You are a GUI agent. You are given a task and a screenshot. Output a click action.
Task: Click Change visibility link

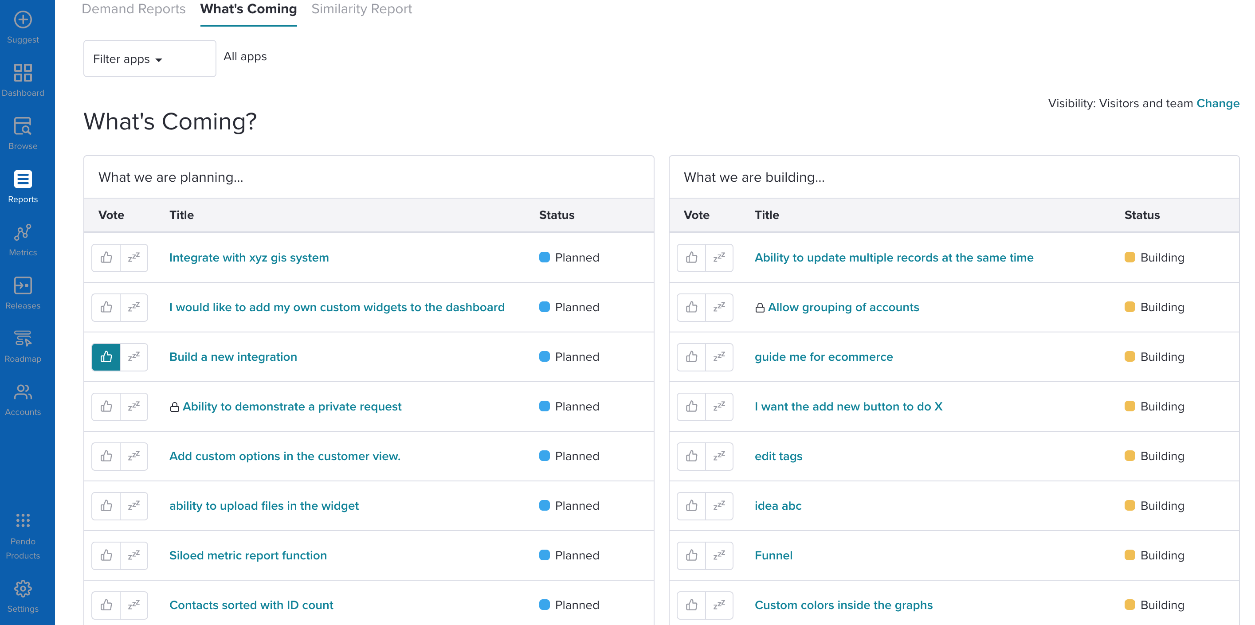1217,103
